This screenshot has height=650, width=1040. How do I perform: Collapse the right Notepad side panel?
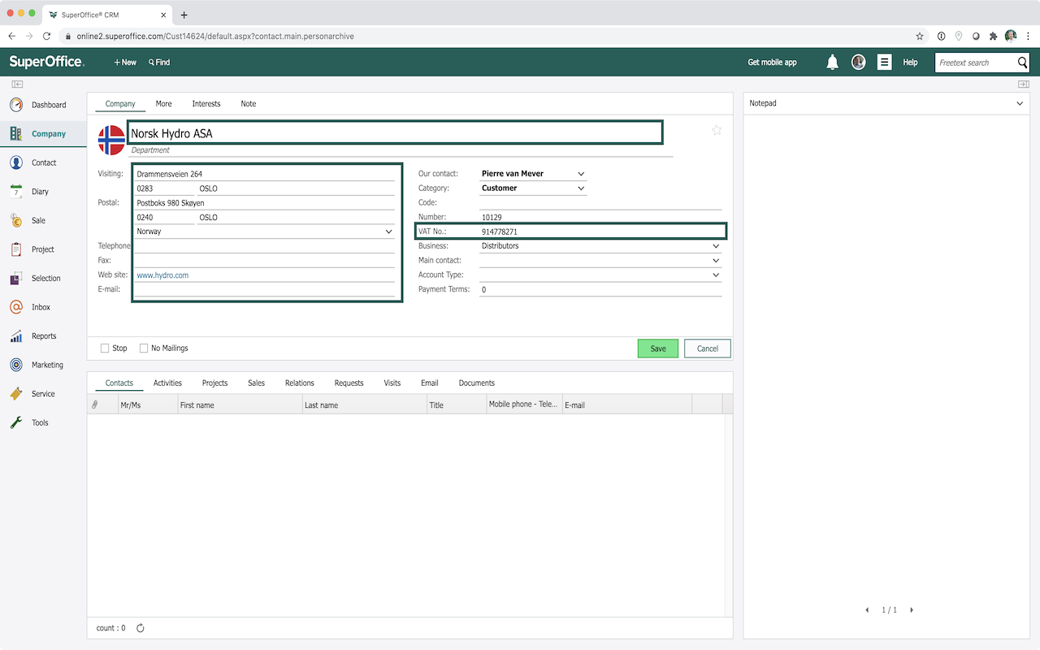click(x=1023, y=84)
